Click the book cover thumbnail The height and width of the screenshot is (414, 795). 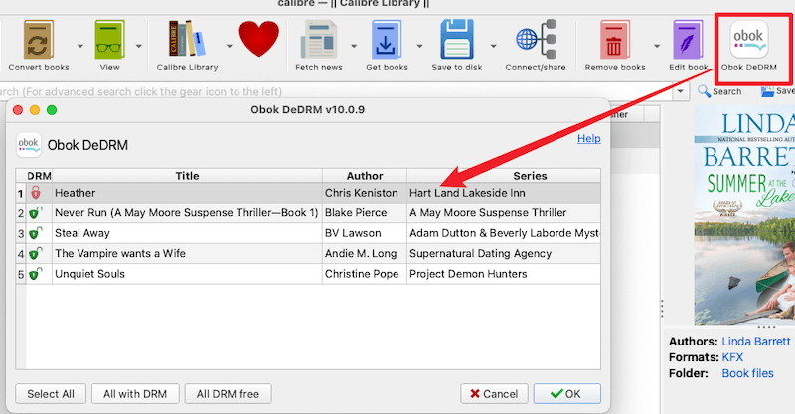tap(744, 214)
